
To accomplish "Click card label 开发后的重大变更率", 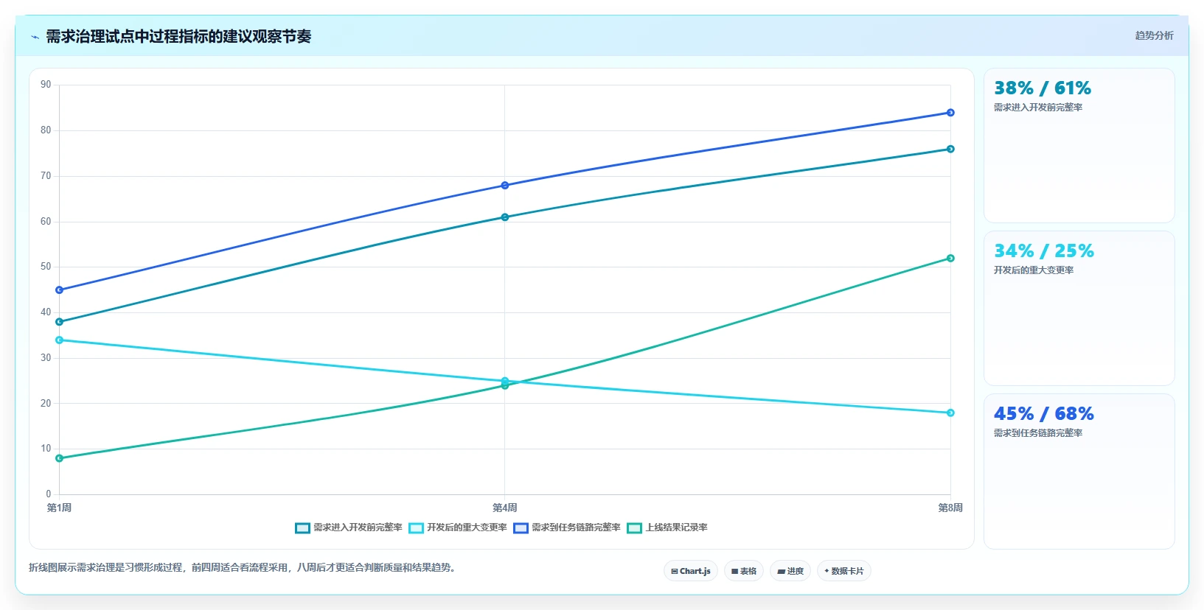I will (1034, 270).
